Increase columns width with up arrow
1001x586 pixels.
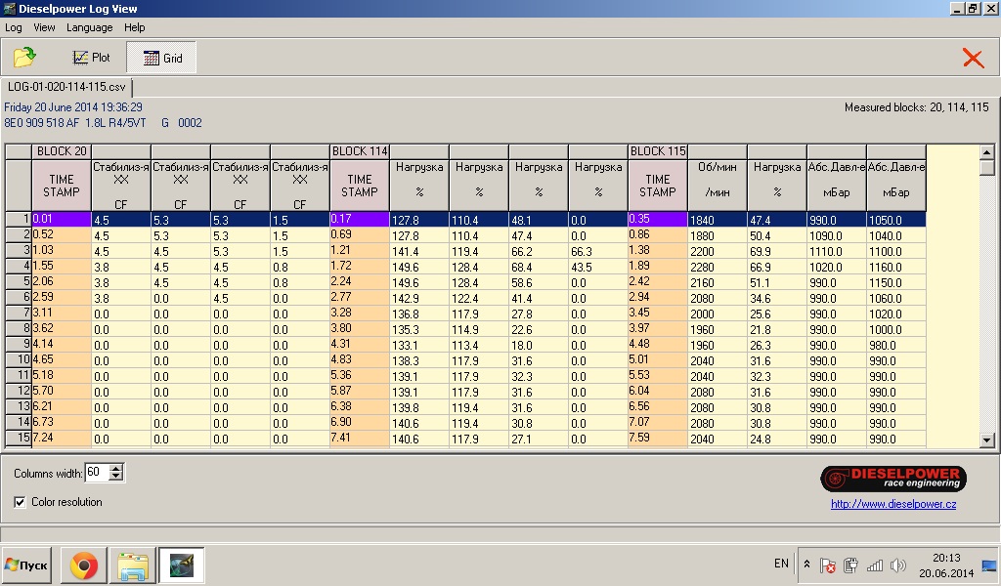pyautogui.click(x=117, y=469)
